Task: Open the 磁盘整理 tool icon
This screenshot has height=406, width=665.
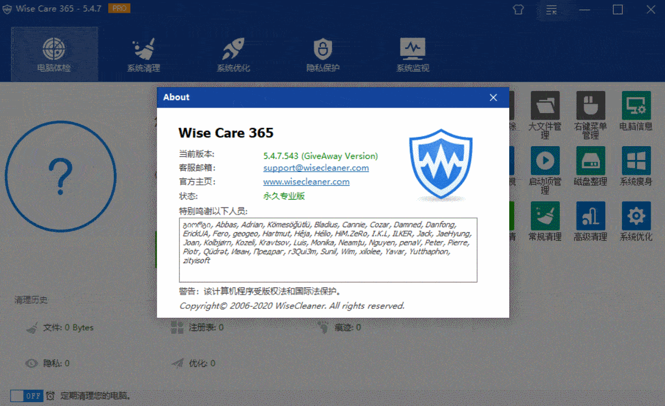Action: (x=590, y=161)
